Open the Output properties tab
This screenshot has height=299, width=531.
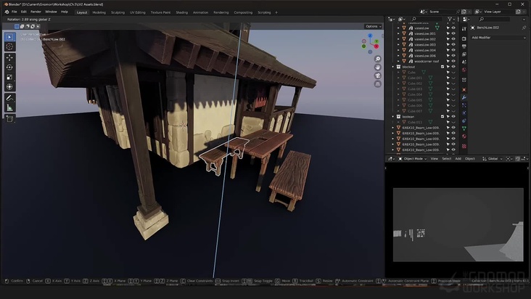pyautogui.click(x=464, y=46)
